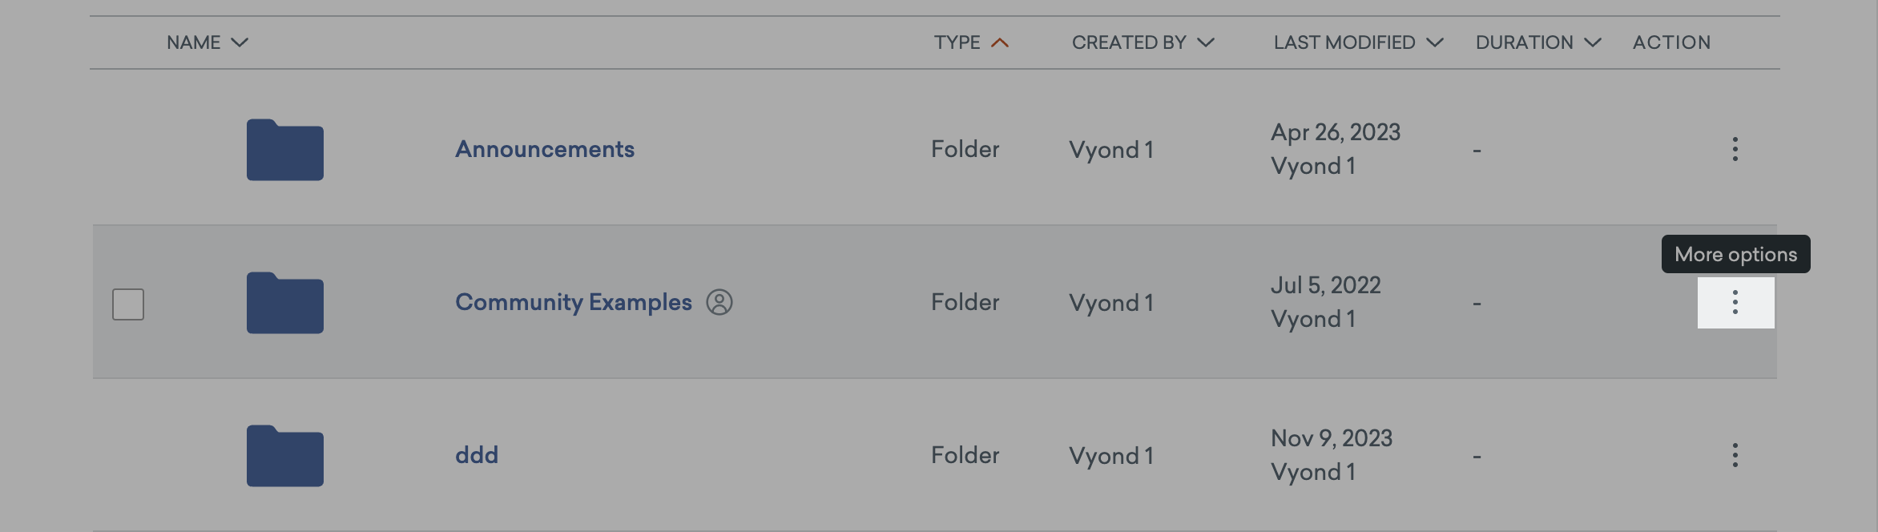The height and width of the screenshot is (532, 1878).
Task: Click Vyond 1 under Announcements last modified
Action: [x=1313, y=167]
